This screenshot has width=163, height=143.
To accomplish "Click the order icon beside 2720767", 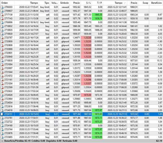I will tap(2, 38).
